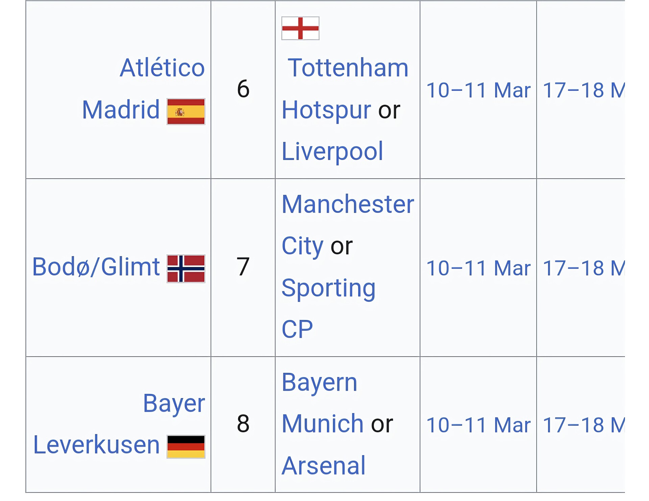Open 17–18 Mar date in Bayer Leverkusen row
Image resolution: width=649 pixels, height=501 pixels.
coord(583,425)
